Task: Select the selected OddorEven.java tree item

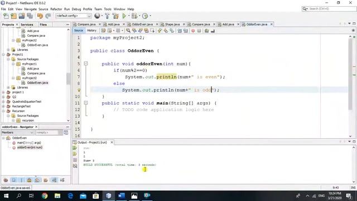Action: click(37, 83)
